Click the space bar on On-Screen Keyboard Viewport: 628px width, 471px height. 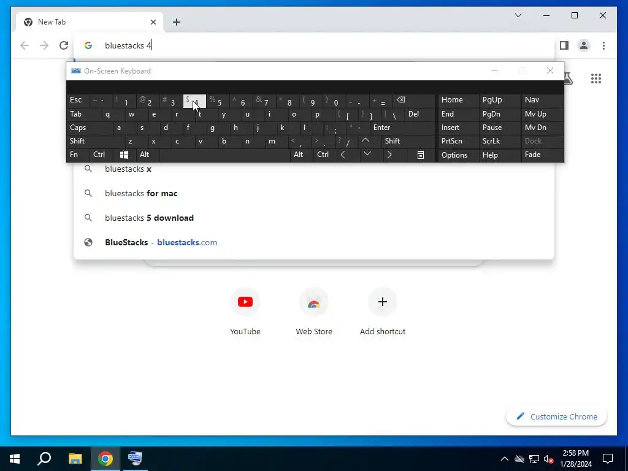(225, 155)
